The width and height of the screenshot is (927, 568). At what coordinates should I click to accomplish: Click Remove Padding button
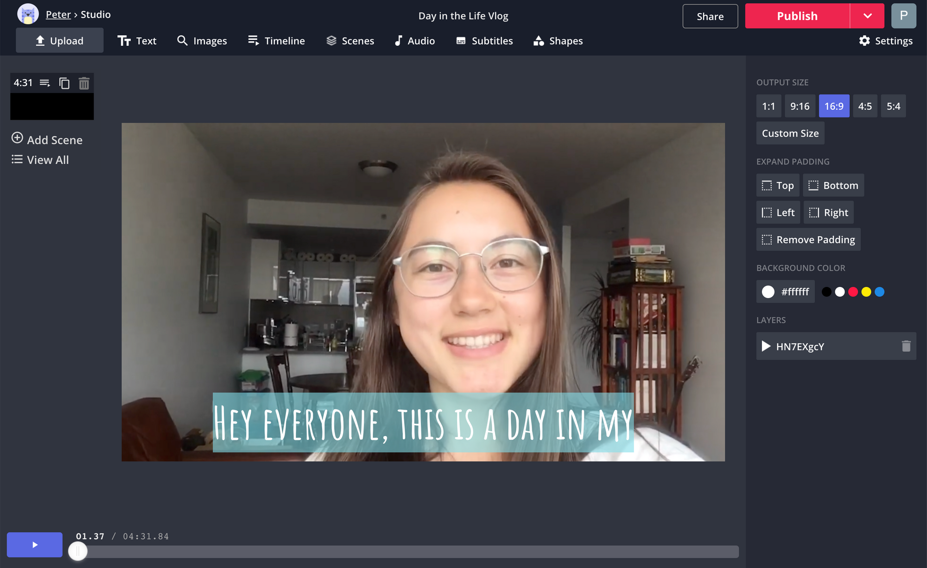808,239
